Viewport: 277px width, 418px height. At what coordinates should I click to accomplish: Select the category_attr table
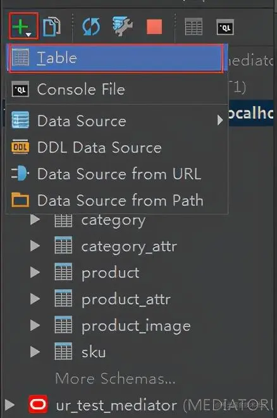pos(129,247)
